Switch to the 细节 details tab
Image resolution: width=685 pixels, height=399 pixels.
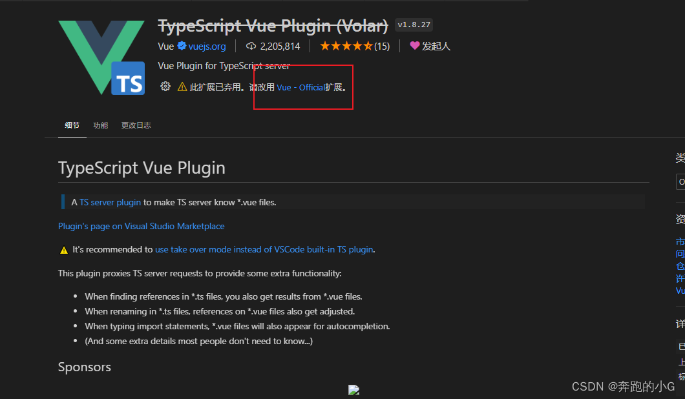pyautogui.click(x=72, y=125)
